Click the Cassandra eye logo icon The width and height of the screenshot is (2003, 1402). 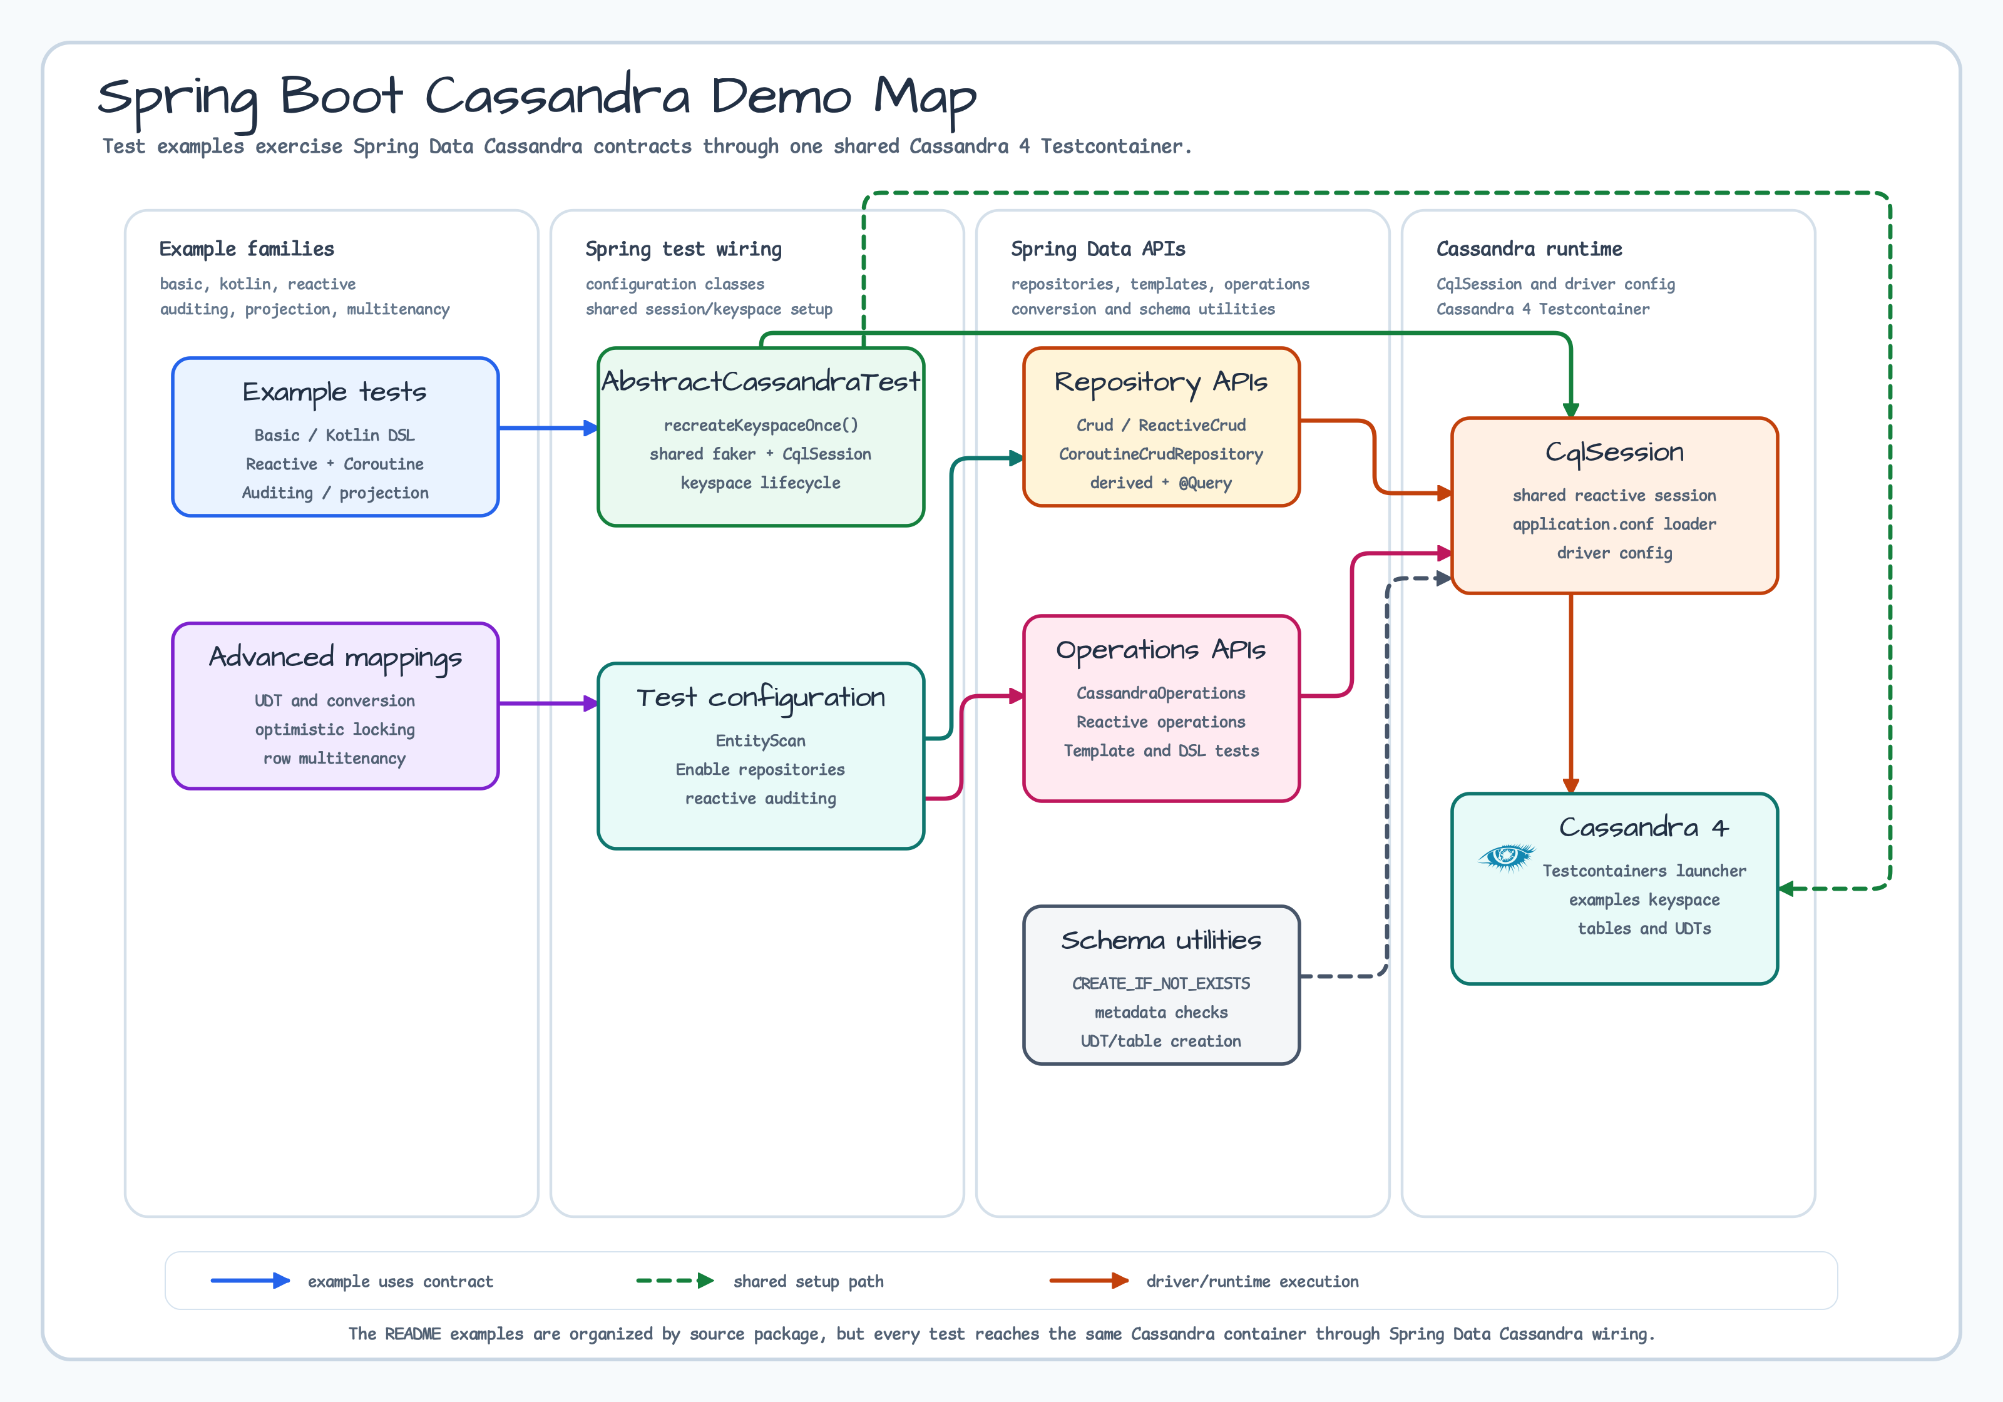(x=1507, y=857)
